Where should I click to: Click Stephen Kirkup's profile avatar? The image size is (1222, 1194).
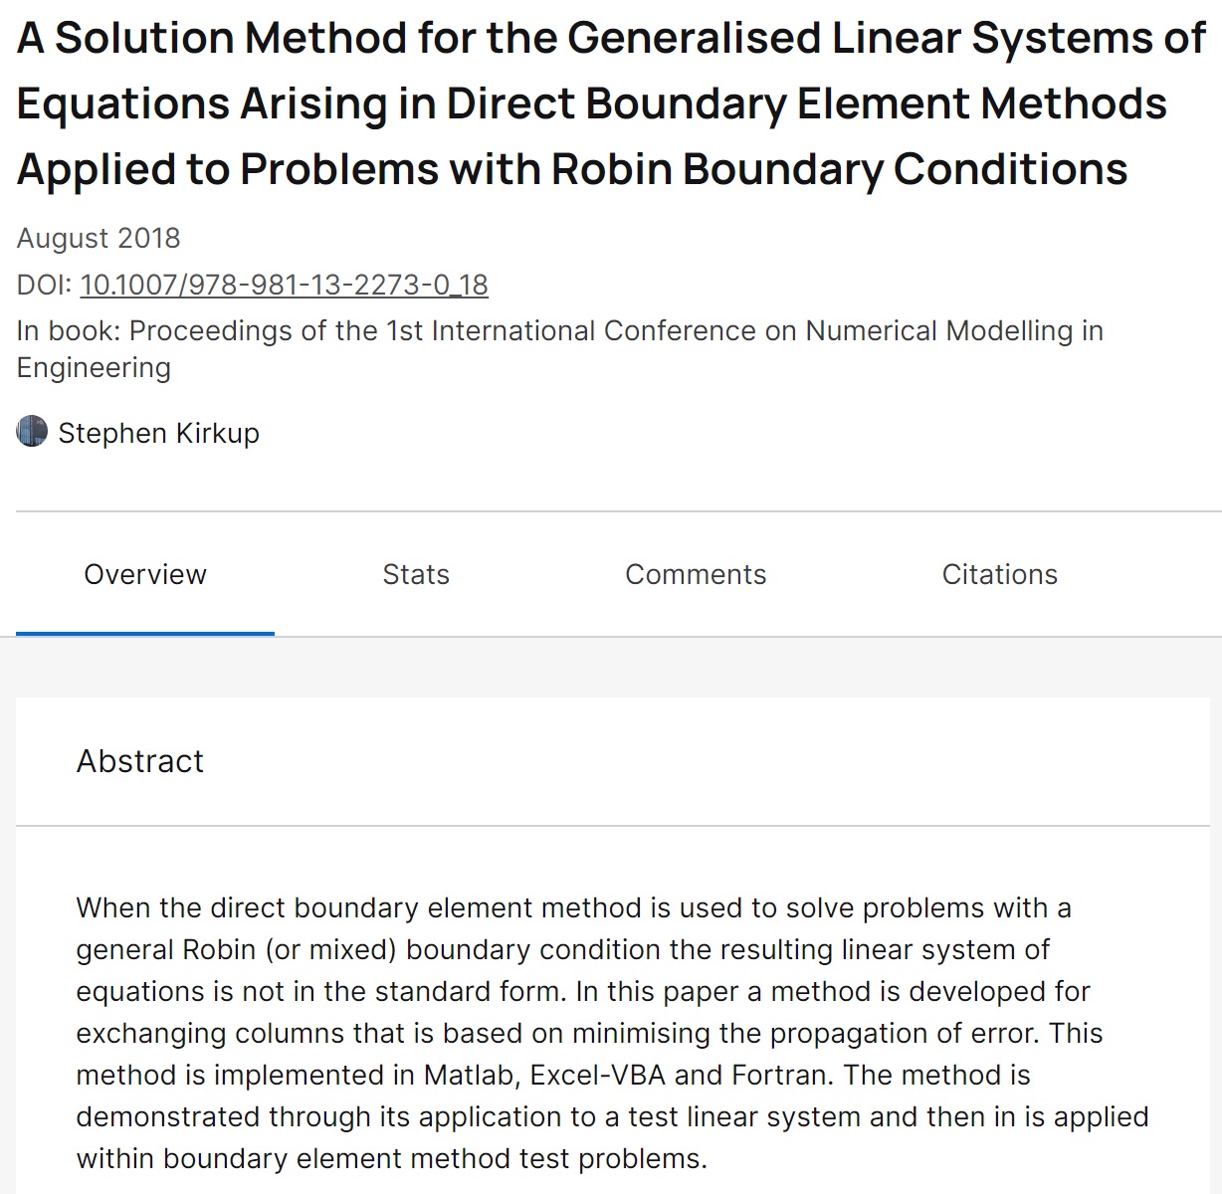click(x=32, y=432)
